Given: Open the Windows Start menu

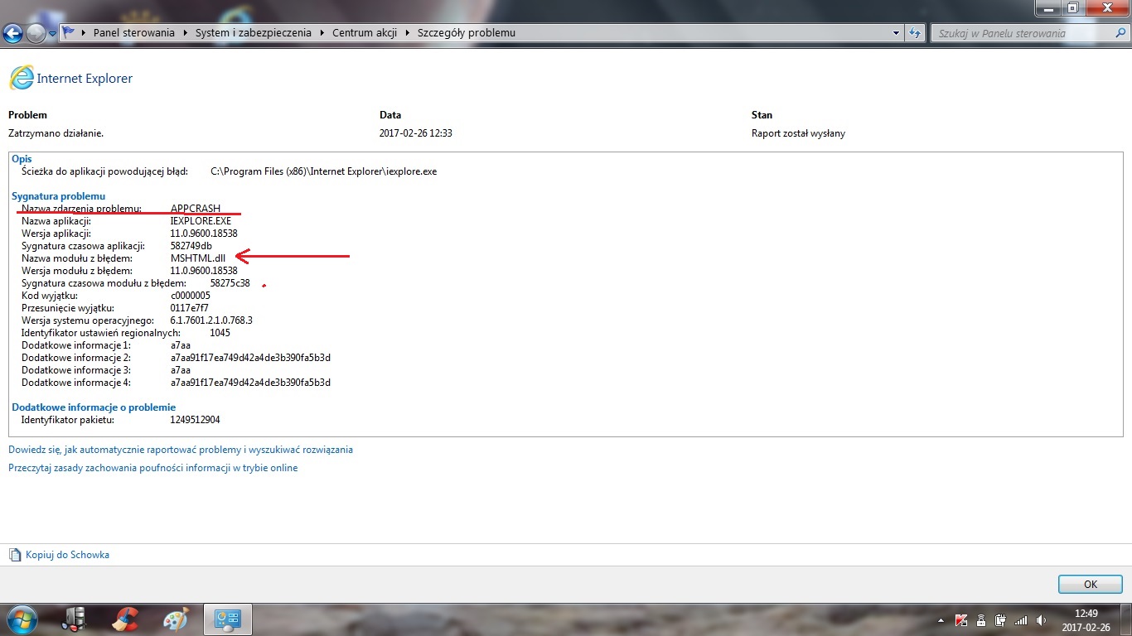Looking at the screenshot, I should (21, 619).
